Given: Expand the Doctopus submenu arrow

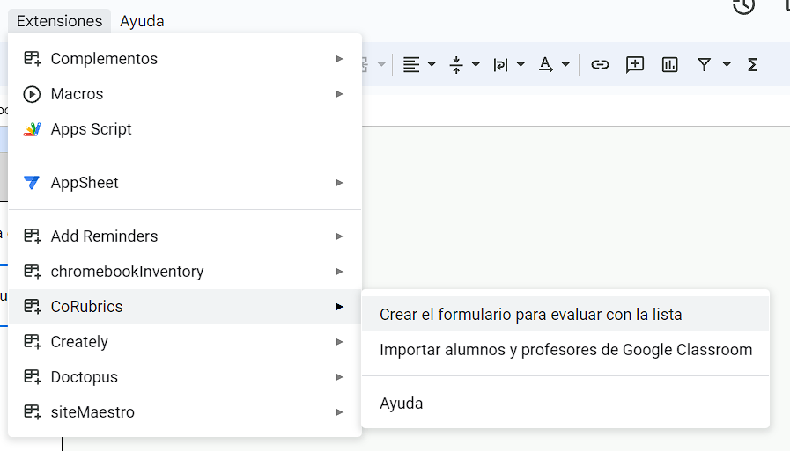Looking at the screenshot, I should (x=340, y=377).
